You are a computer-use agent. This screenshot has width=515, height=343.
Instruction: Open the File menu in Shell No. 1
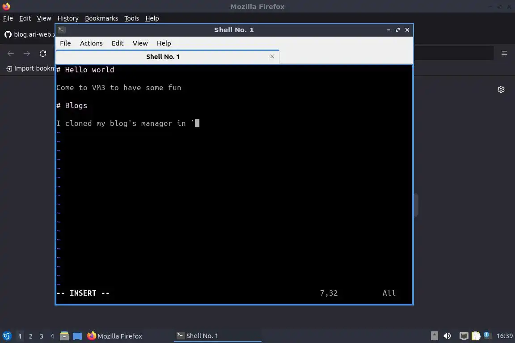65,43
